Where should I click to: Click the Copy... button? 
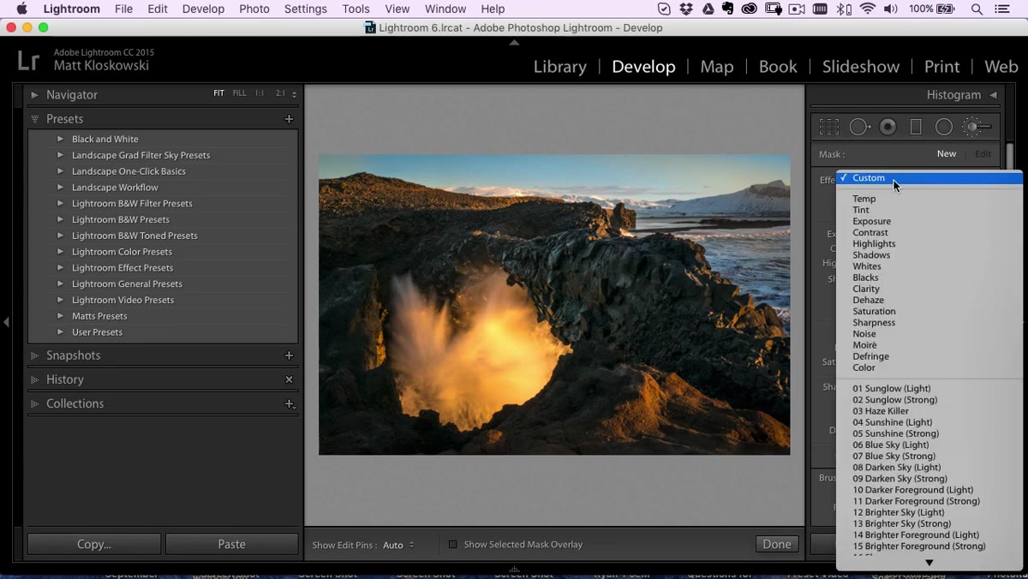click(x=94, y=544)
